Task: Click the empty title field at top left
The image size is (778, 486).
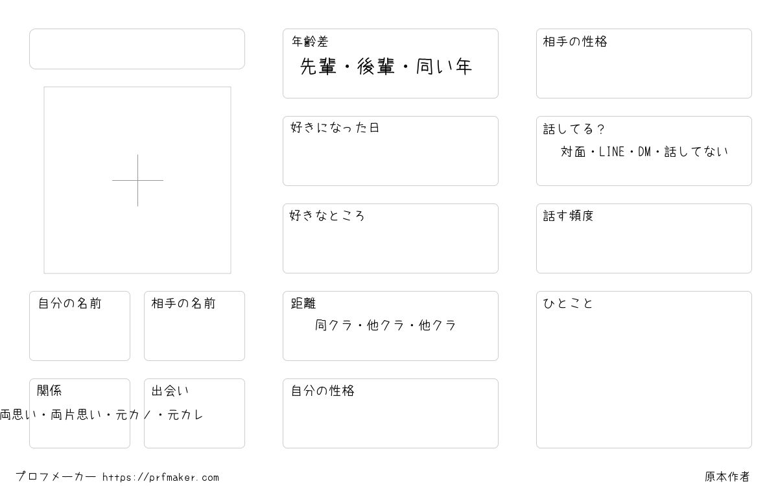Action: (137, 49)
